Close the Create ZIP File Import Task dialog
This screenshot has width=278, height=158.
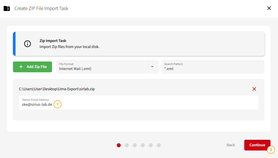click(x=269, y=8)
